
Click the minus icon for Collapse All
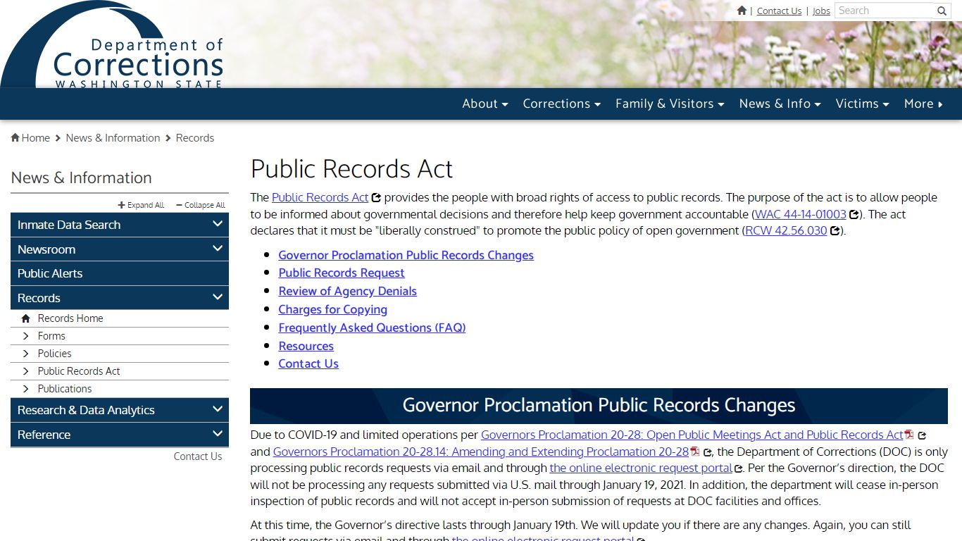pyautogui.click(x=179, y=205)
